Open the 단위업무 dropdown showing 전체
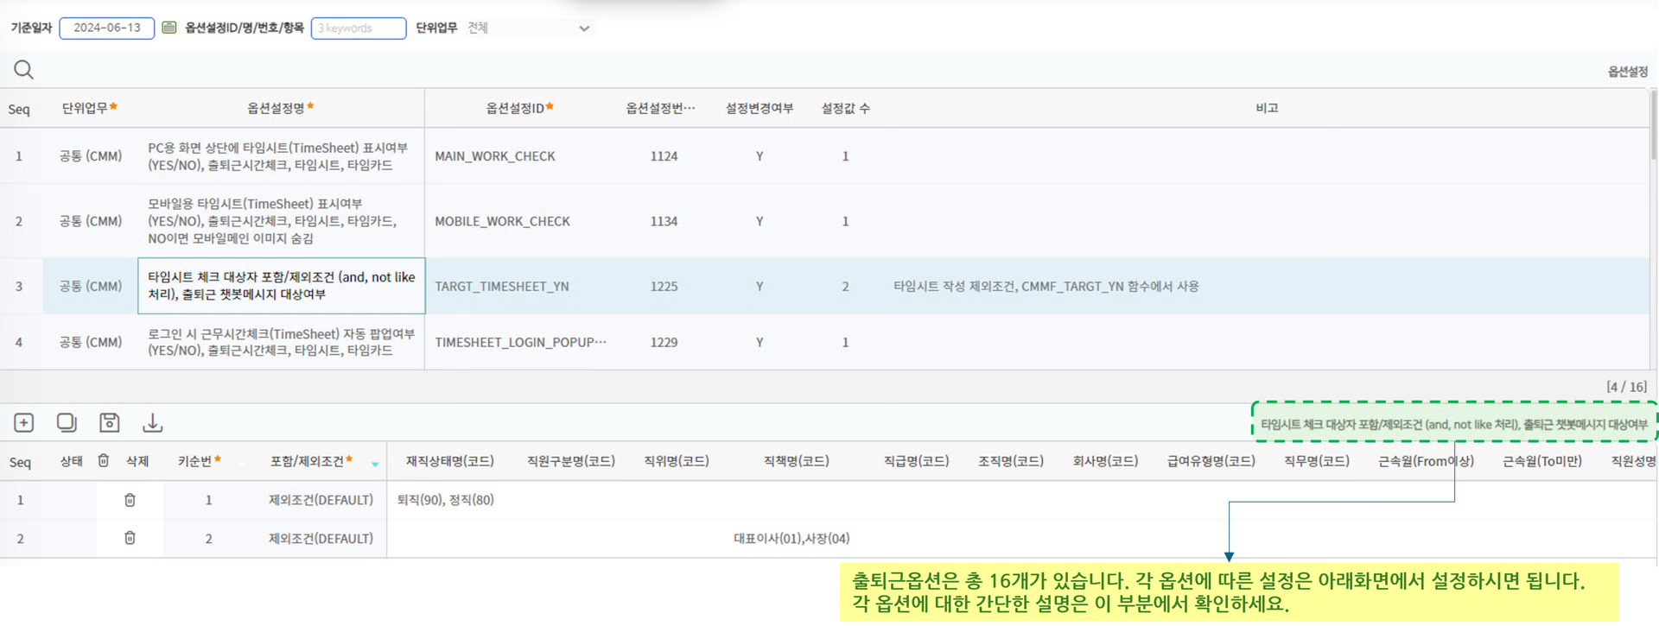Screen dimensions: 1659x626 click(x=529, y=28)
